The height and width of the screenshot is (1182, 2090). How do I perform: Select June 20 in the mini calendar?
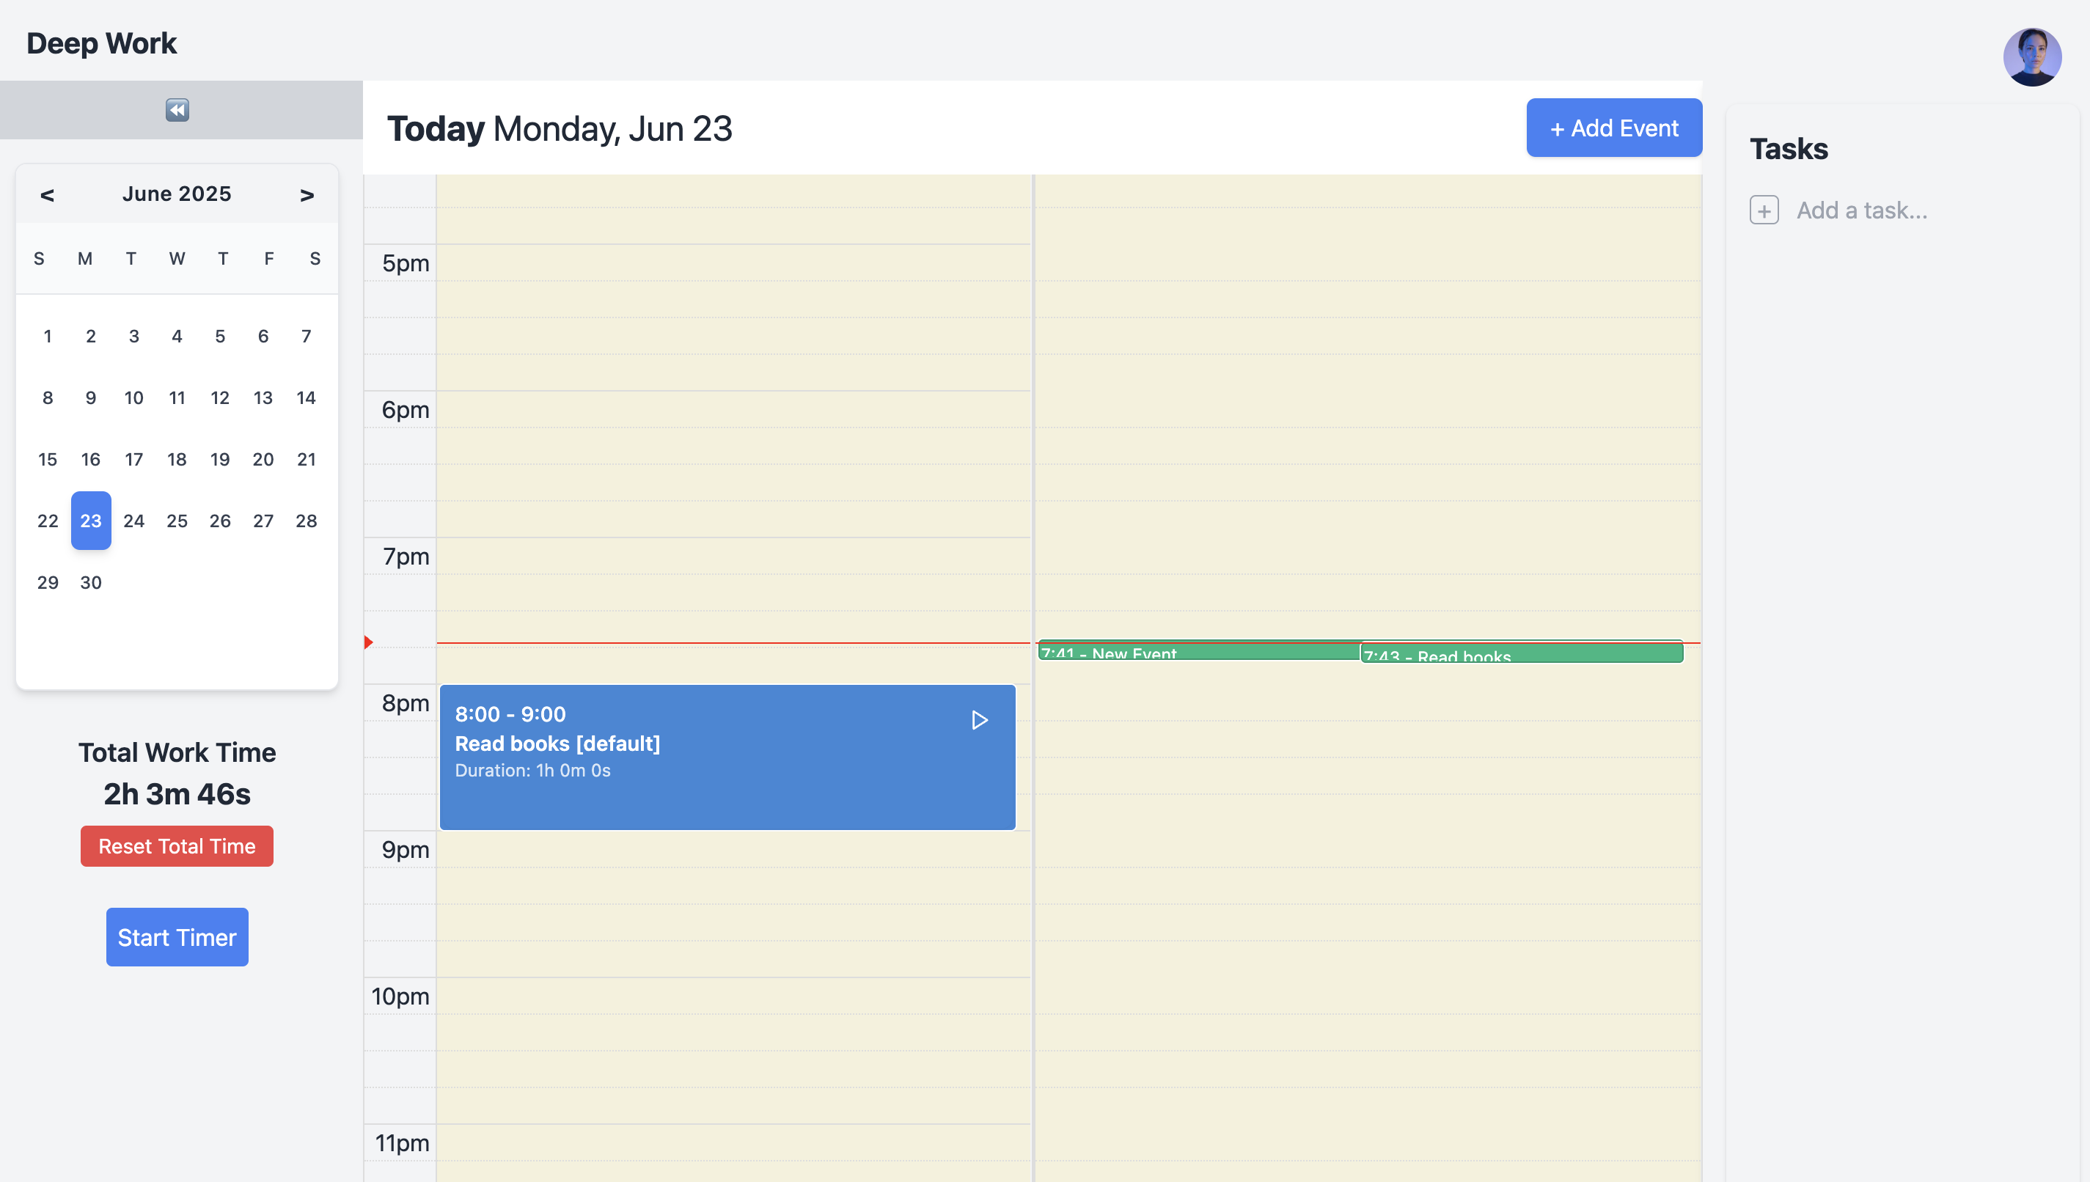(x=263, y=460)
